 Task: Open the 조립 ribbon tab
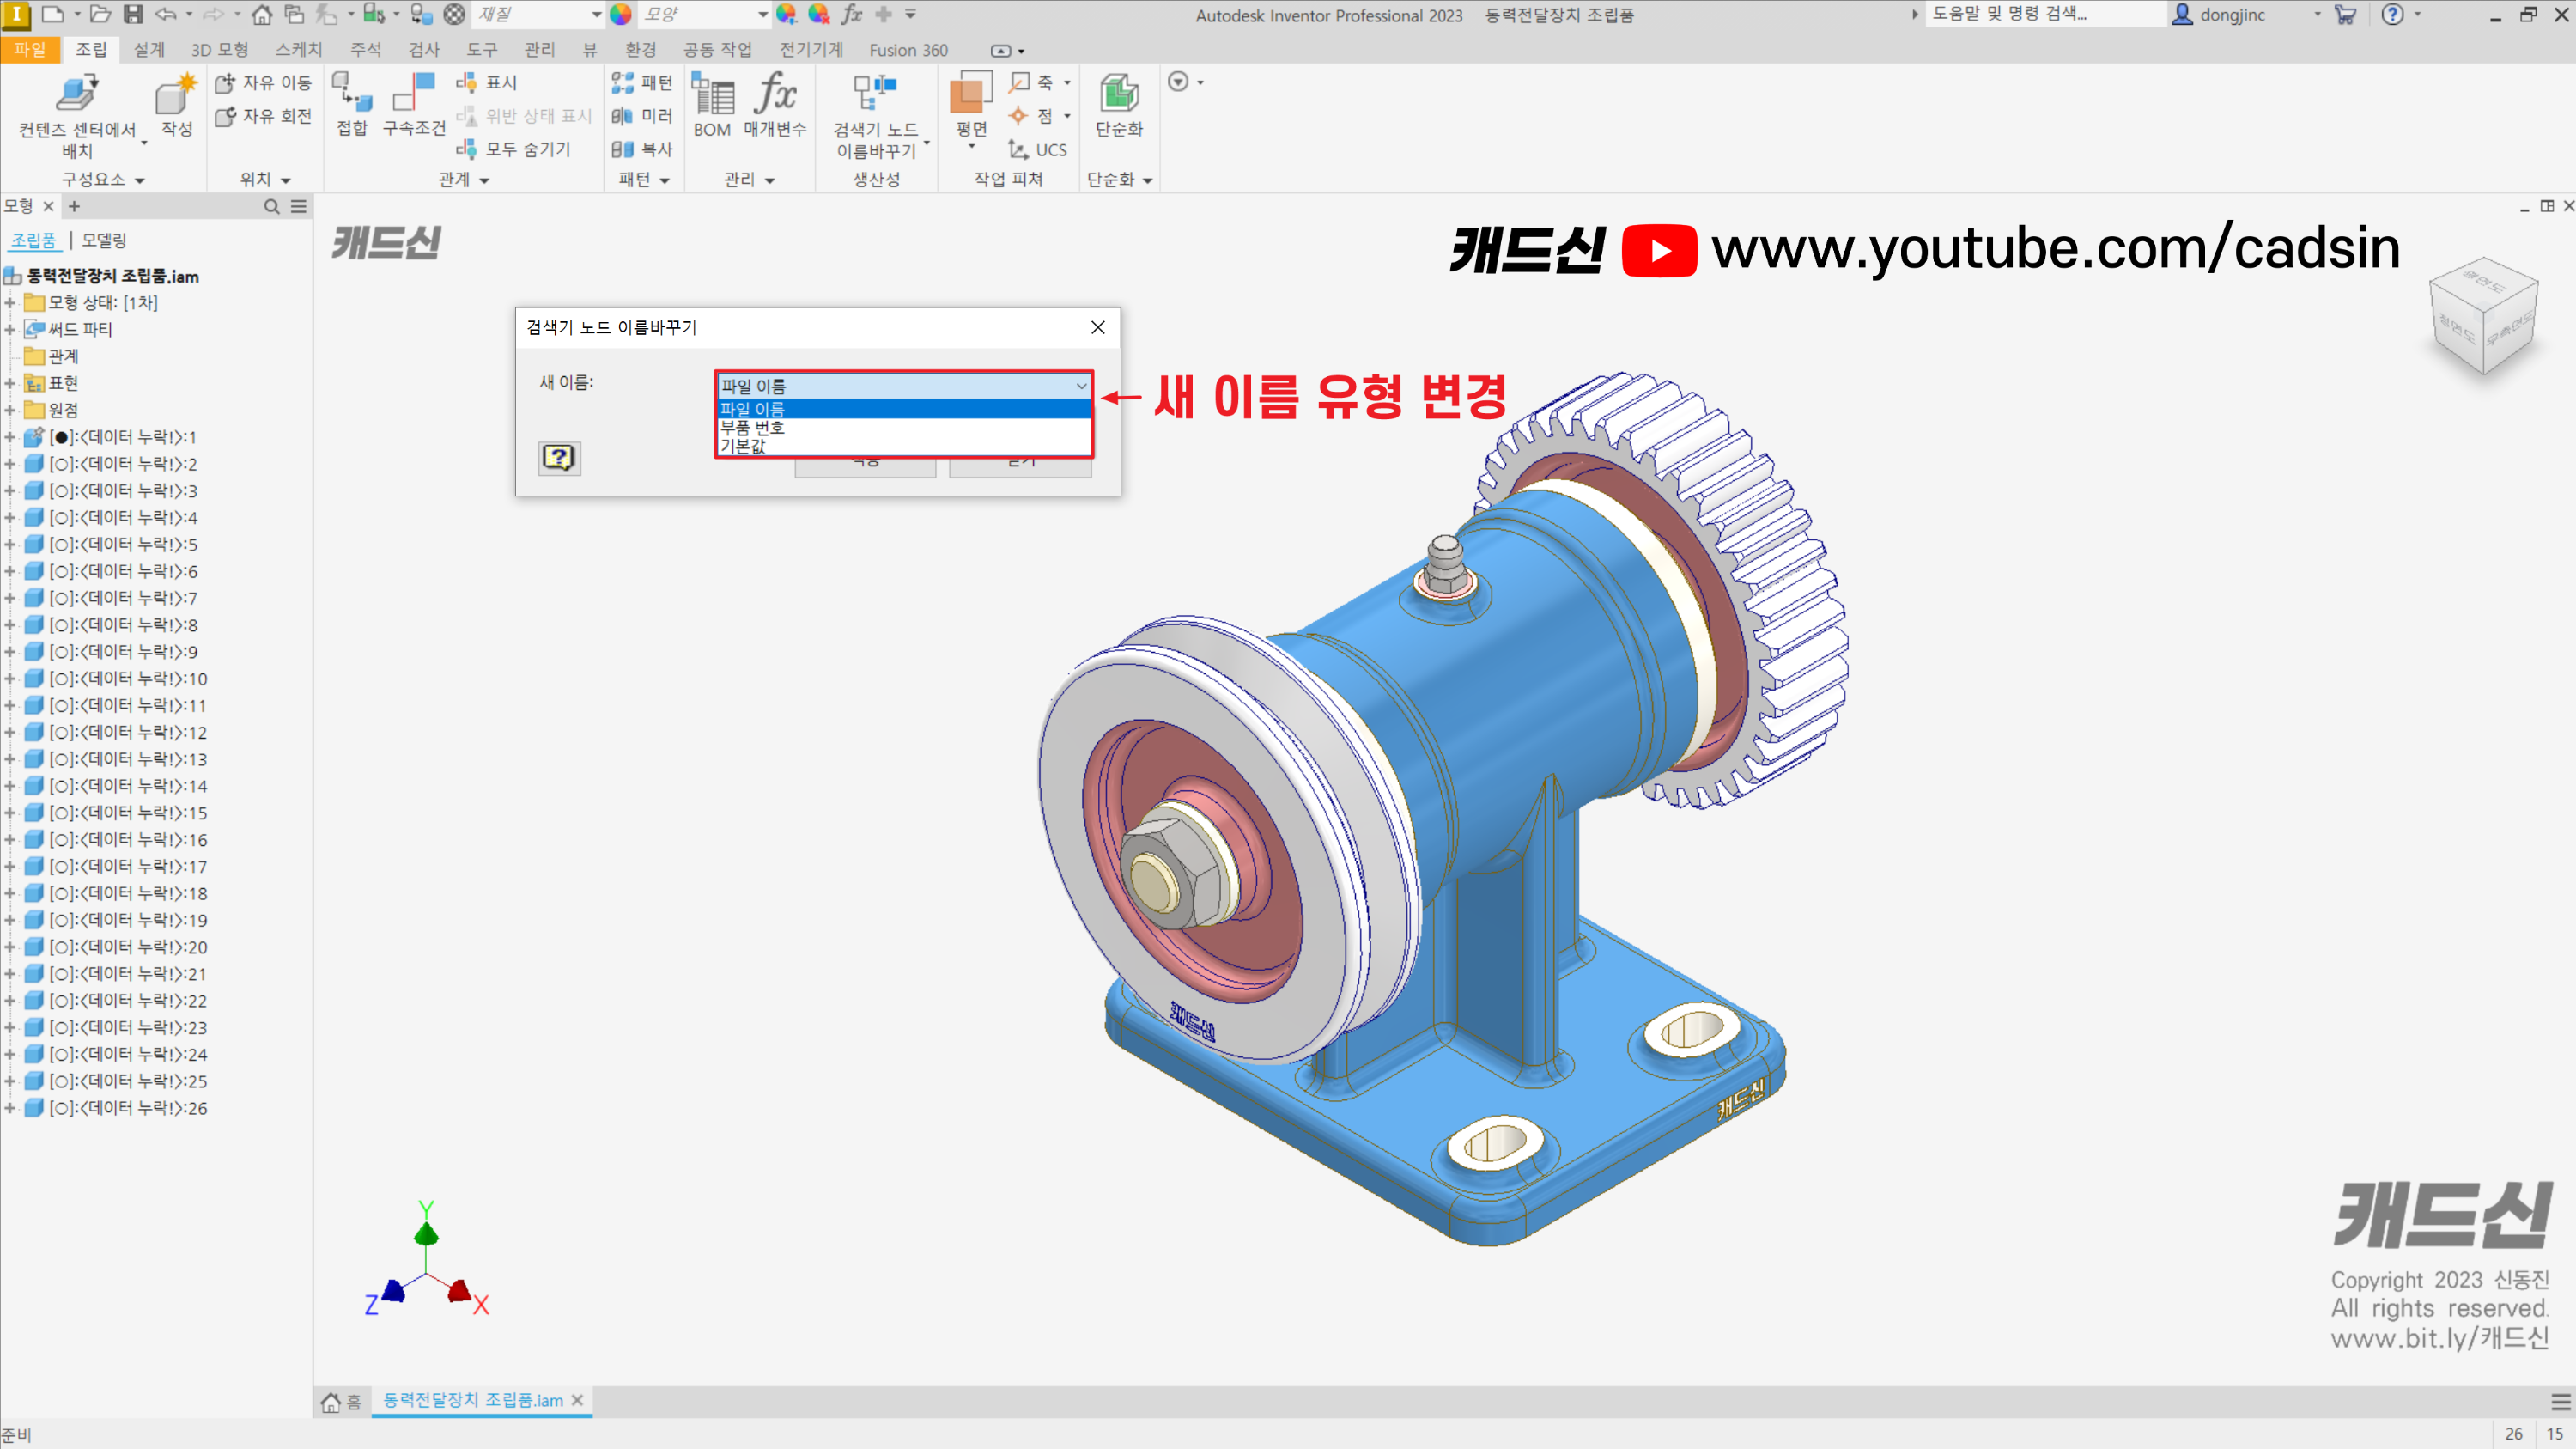click(x=91, y=49)
